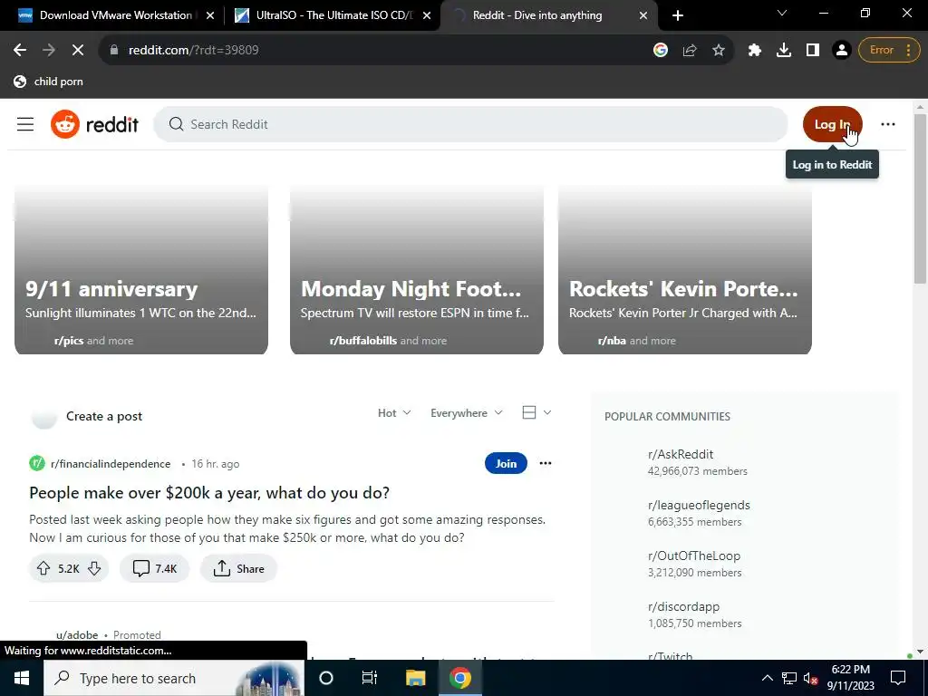The width and height of the screenshot is (928, 696).
Task: Open post 'People make over $200k a year'
Action: tap(209, 493)
